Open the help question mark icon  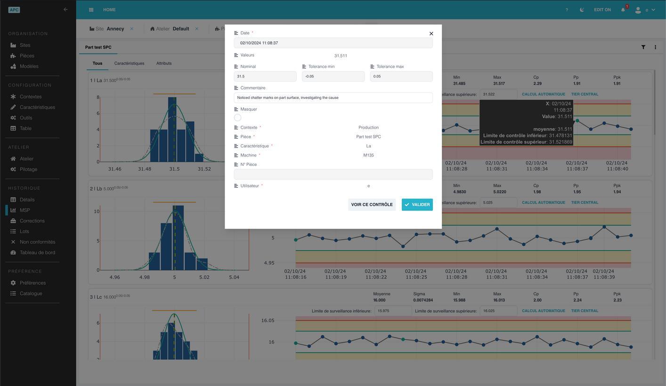pyautogui.click(x=567, y=10)
